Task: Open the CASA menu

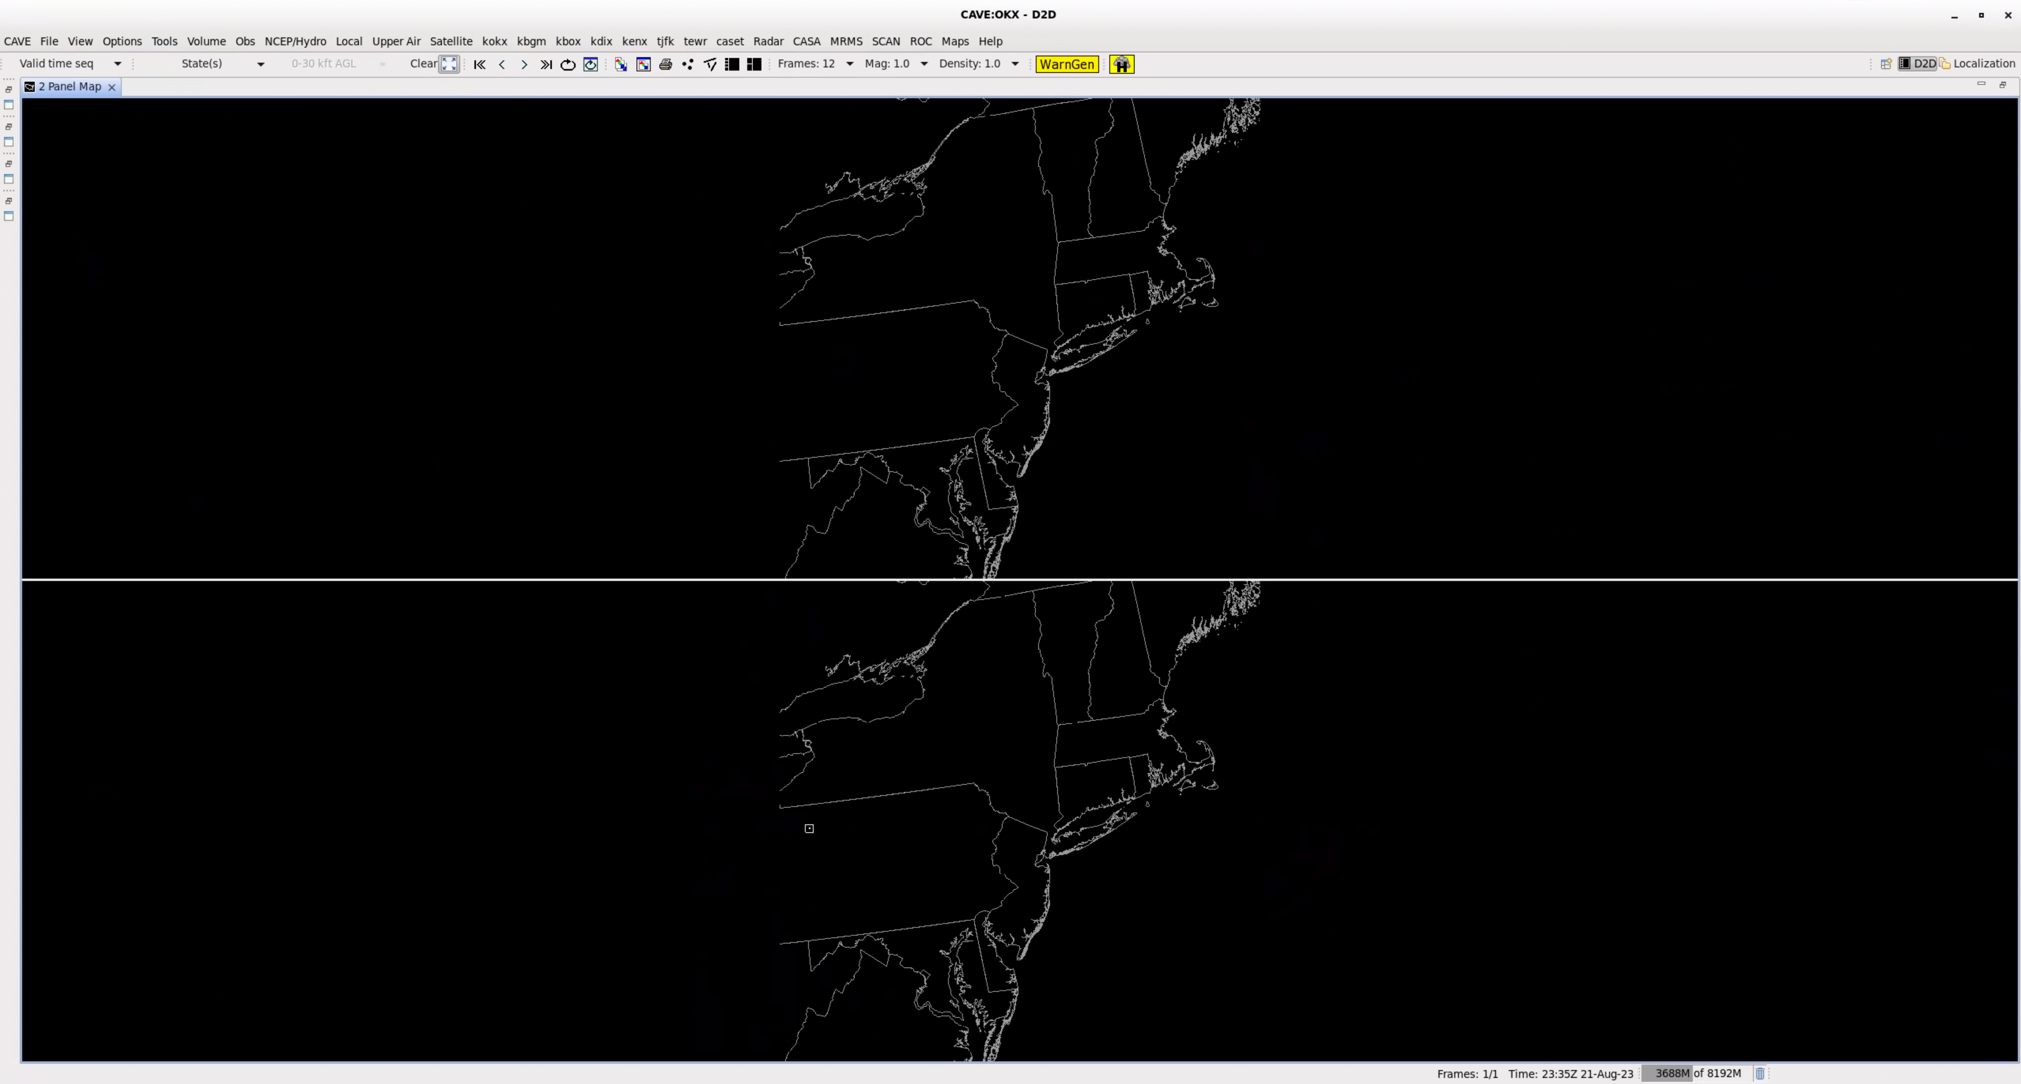Action: 807,41
